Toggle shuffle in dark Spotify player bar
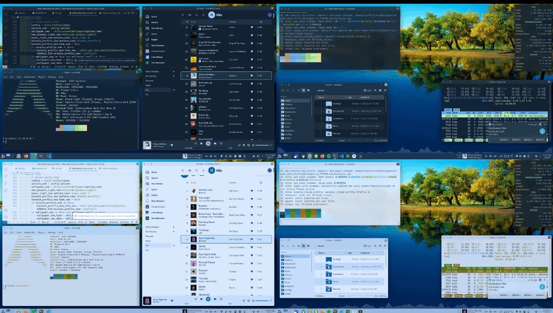The height and width of the screenshot is (313, 553). point(195,144)
